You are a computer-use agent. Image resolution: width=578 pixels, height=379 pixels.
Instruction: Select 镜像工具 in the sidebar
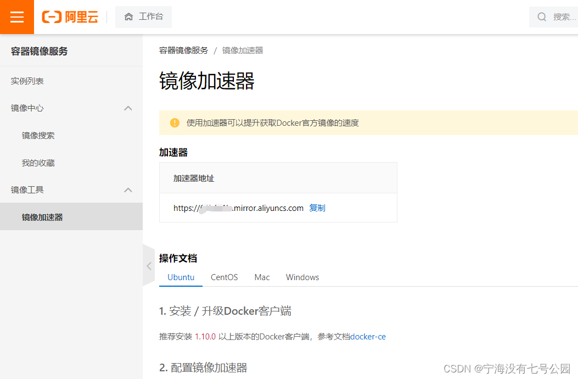coord(27,190)
